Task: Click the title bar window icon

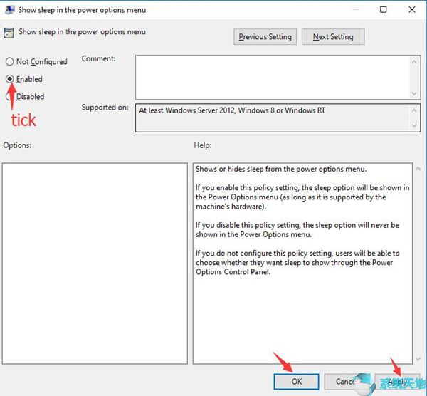Action: [10, 10]
